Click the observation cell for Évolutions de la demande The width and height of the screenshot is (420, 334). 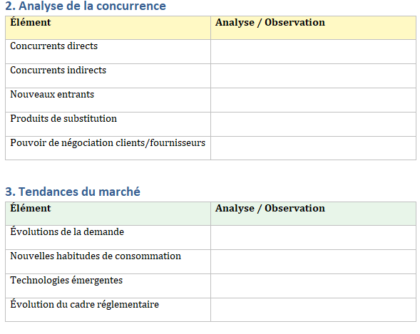click(313, 237)
